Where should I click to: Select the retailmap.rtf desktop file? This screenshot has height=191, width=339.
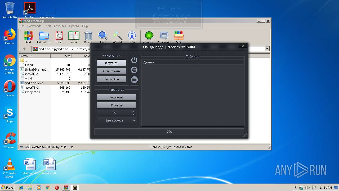point(29,167)
